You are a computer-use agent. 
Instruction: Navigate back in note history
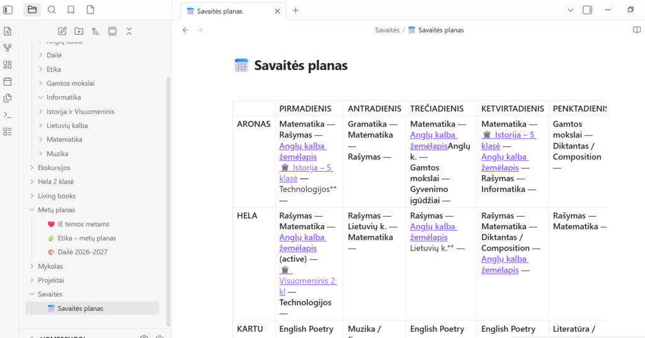186,30
